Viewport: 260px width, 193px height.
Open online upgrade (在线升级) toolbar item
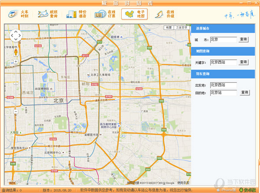coord(164,14)
